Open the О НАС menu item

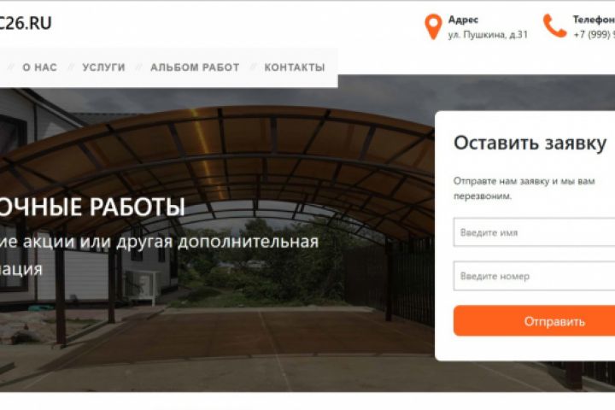coord(39,67)
